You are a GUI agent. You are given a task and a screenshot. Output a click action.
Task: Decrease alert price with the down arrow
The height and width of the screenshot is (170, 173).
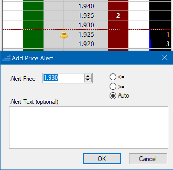click(88, 80)
